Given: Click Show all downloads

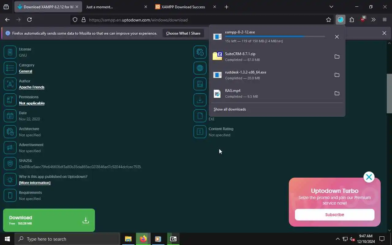Looking at the screenshot, I should [230, 109].
